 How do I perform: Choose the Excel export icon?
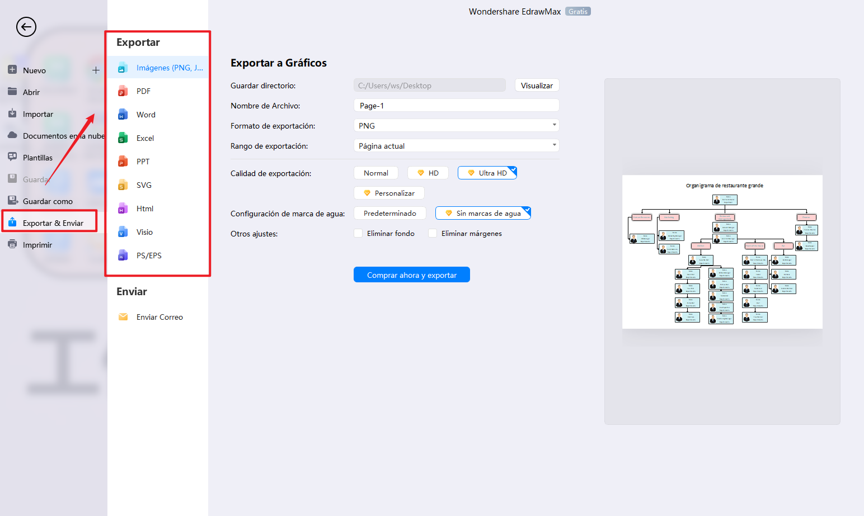(123, 138)
